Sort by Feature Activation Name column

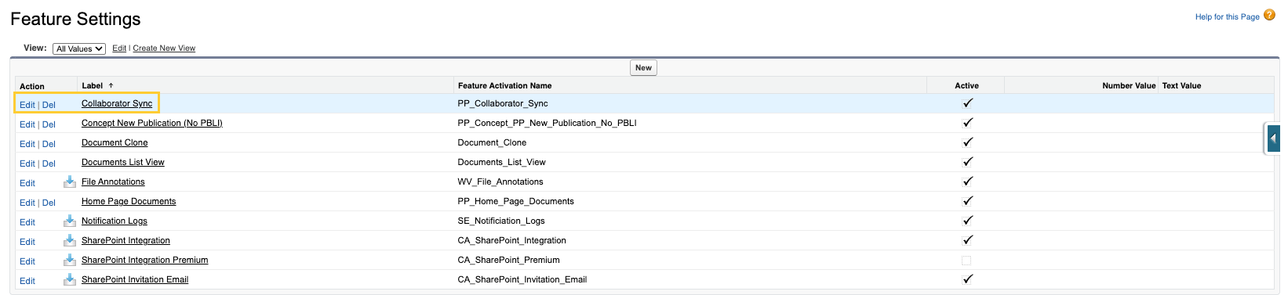click(x=504, y=85)
